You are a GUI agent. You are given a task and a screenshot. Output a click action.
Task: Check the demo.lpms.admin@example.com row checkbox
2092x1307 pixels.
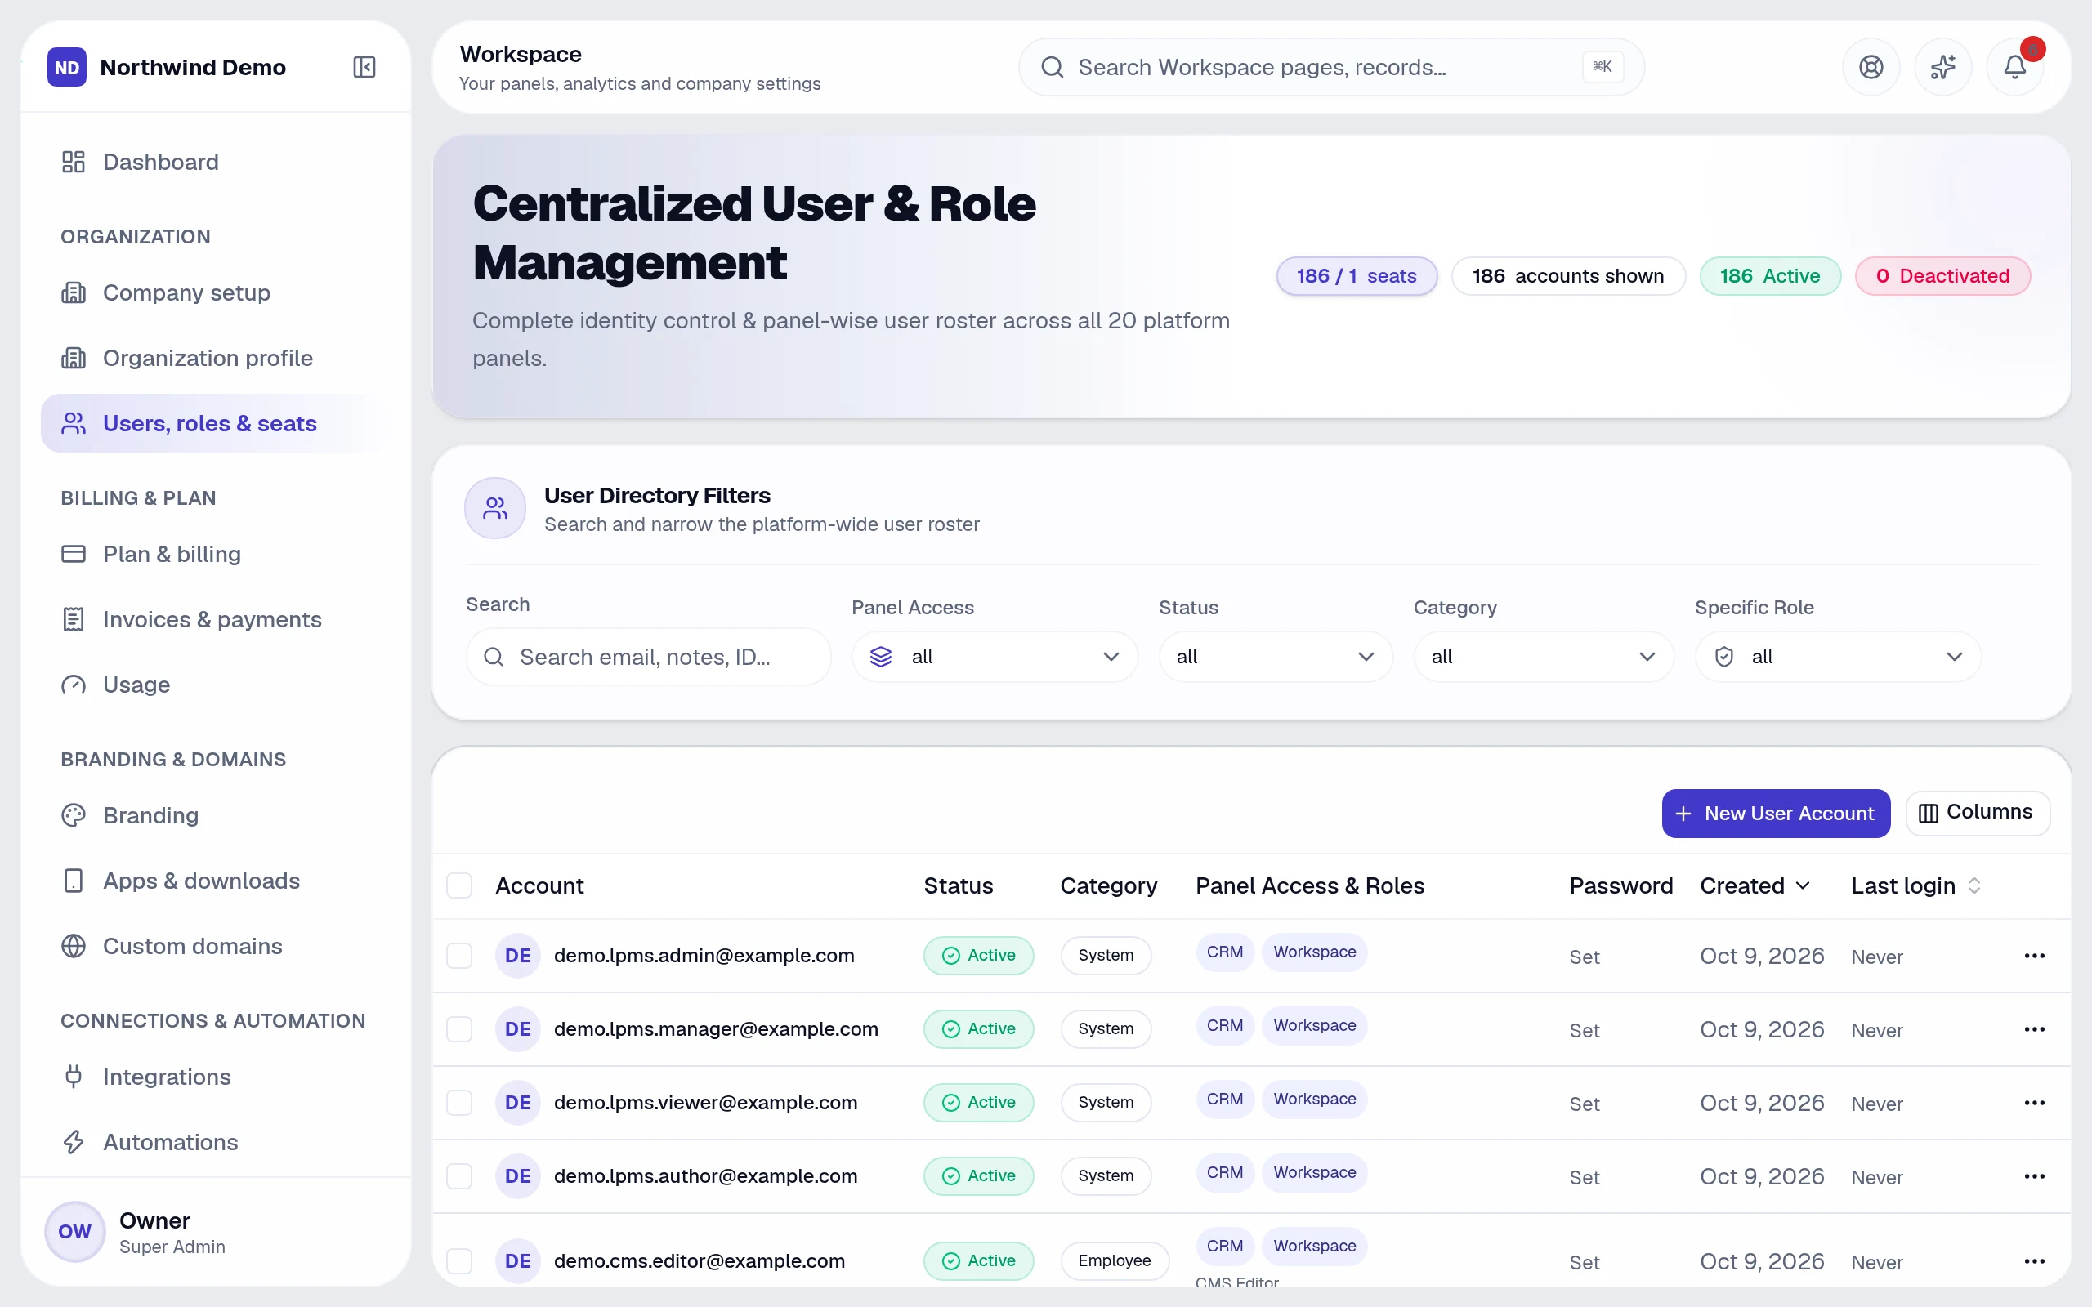[459, 956]
